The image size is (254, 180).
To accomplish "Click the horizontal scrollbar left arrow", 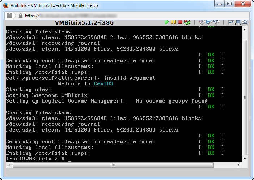I will (x=9, y=165).
